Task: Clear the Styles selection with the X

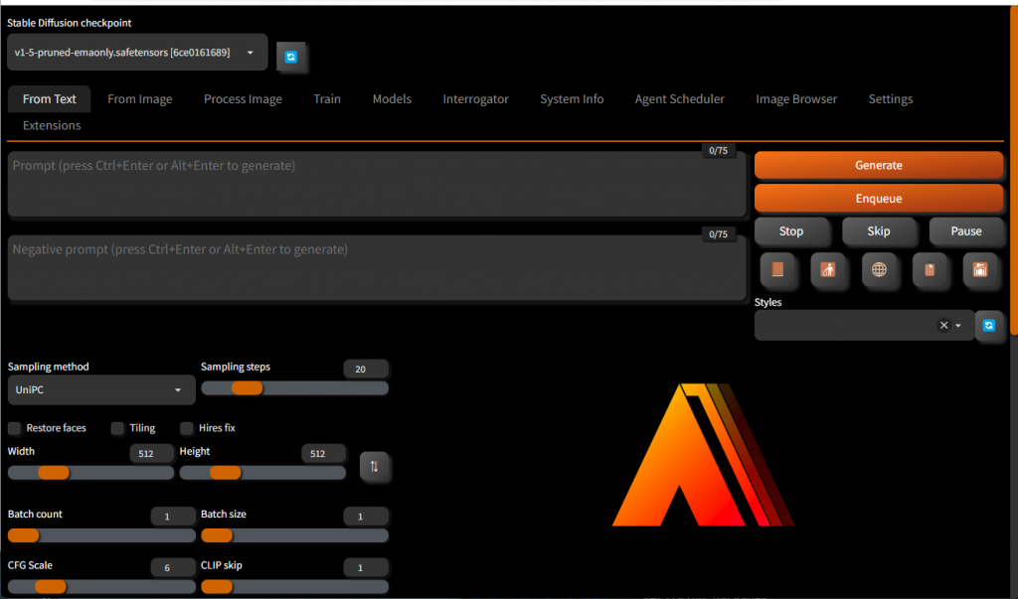Action: pos(944,325)
